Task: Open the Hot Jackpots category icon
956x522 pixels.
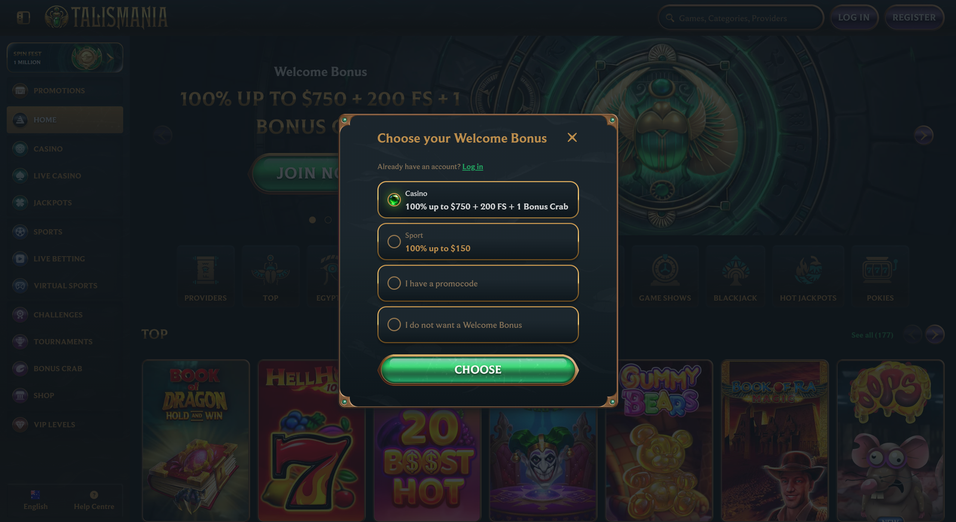Action: point(808,270)
